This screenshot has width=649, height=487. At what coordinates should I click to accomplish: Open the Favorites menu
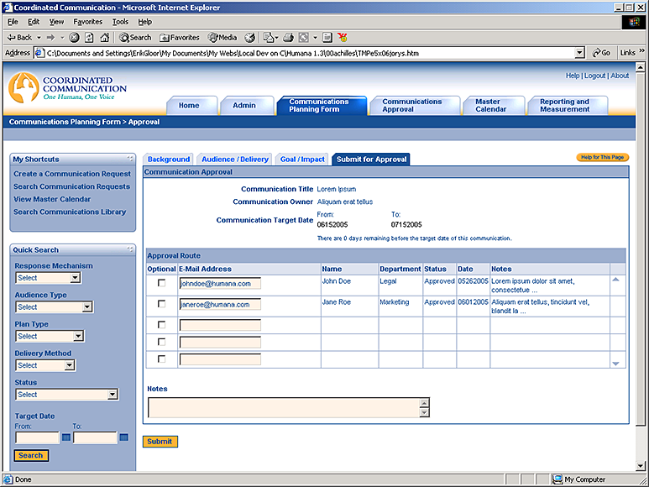[x=88, y=22]
